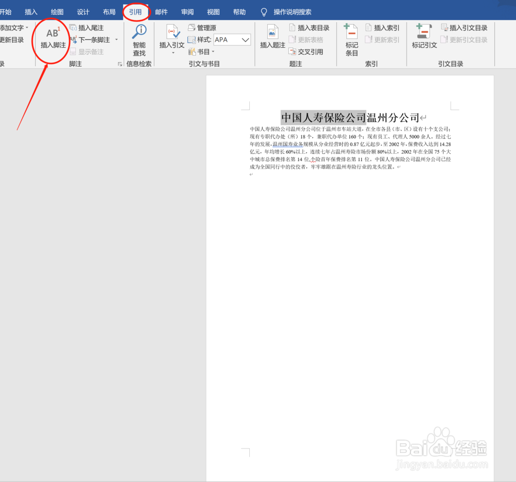This screenshot has height=482, width=516.
Task: Open the View (视图) tab
Action: click(213, 12)
